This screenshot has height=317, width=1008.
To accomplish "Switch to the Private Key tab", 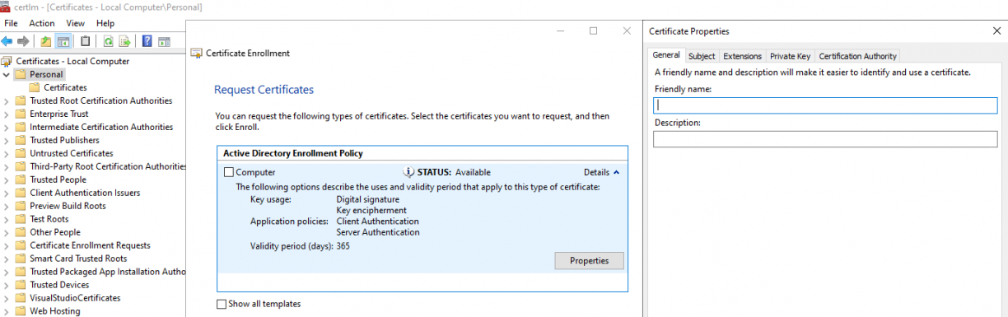I will (x=790, y=56).
